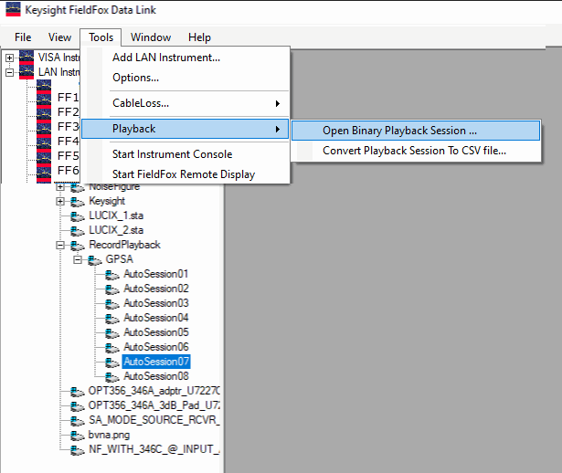Viewport: 562px width, 473px height.
Task: Collapse the LAN Instruments tree node
Action: tap(10, 72)
